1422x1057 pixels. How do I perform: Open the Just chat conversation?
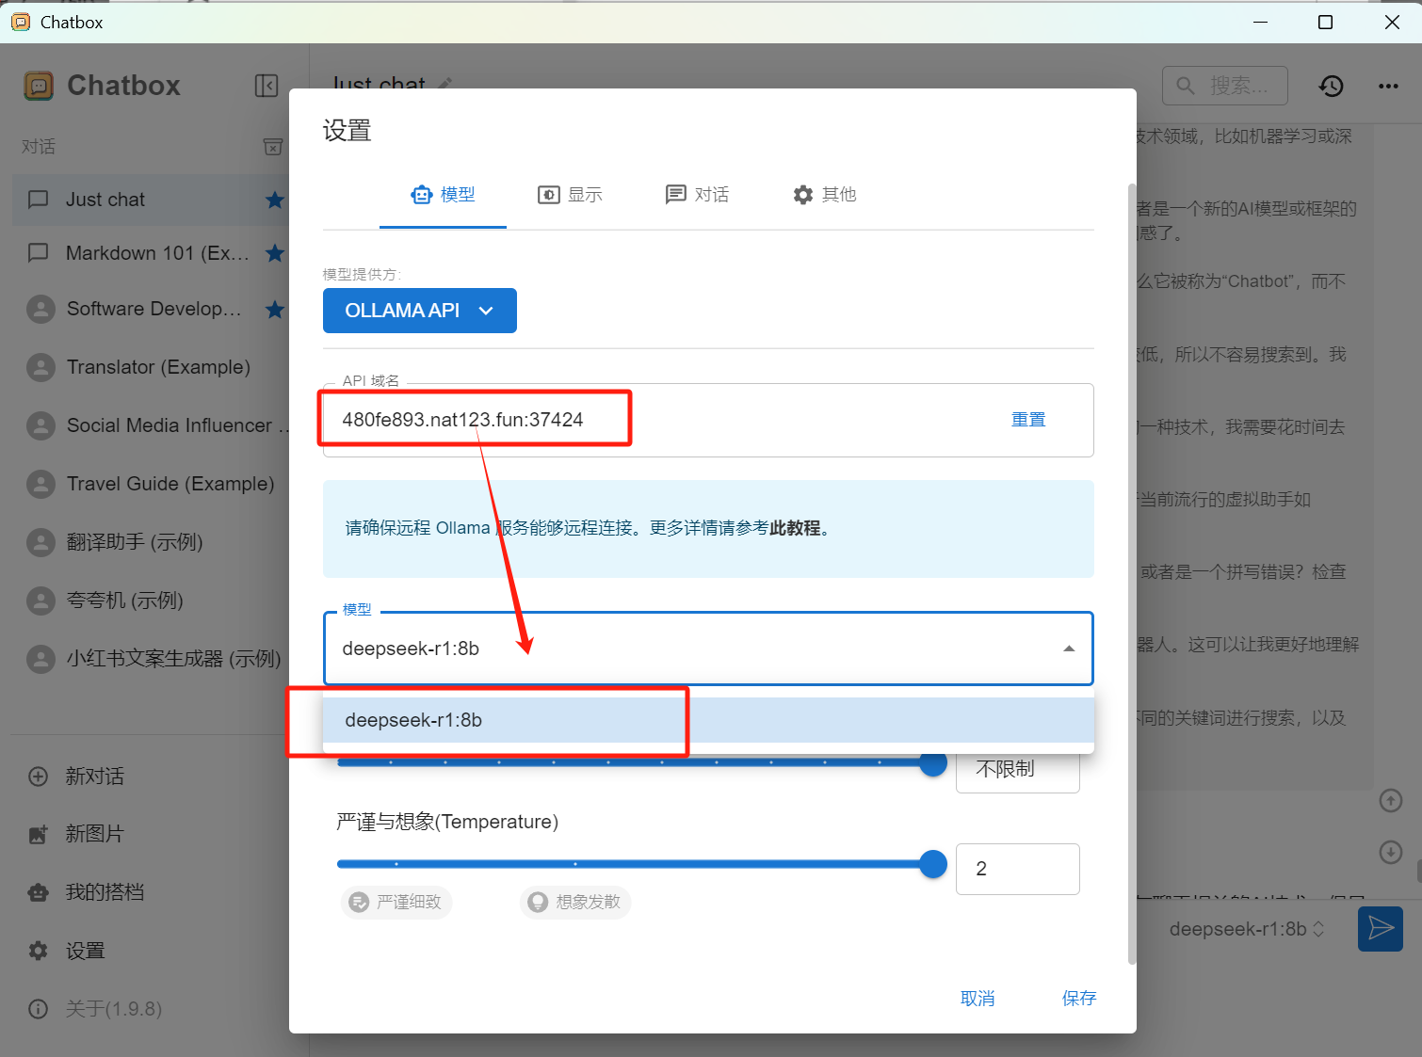(151, 200)
